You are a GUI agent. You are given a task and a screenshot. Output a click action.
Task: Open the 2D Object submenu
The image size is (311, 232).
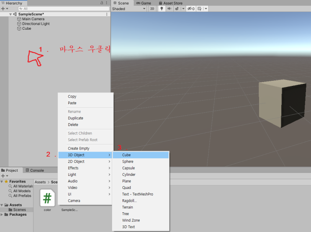(86, 162)
